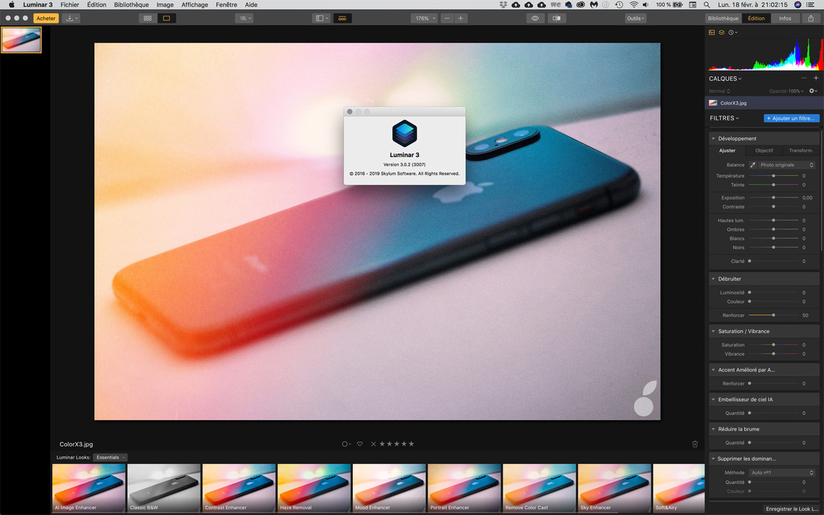
Task: Click the layers stack icon
Action: coord(722,32)
